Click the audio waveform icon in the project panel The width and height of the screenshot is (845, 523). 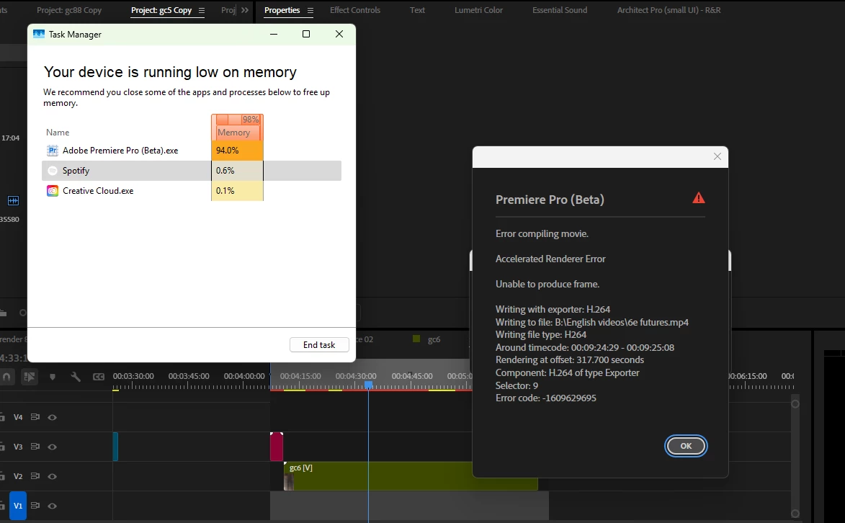pyautogui.click(x=13, y=200)
